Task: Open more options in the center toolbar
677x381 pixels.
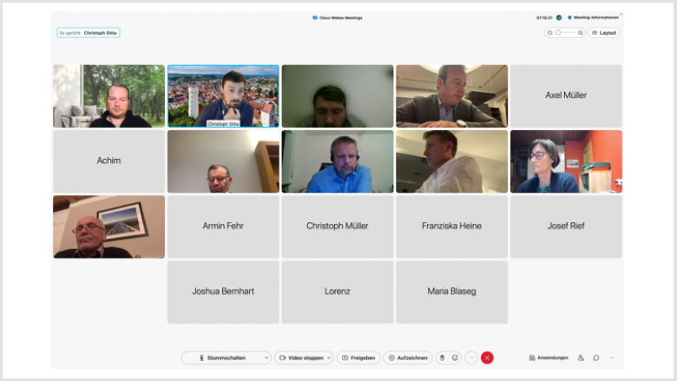Action: pyautogui.click(x=471, y=358)
